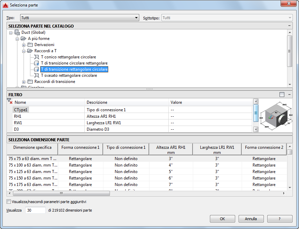This screenshot has width=299, height=229.
Task: Click the Annulla button
Action: pyautogui.click(x=251, y=219)
